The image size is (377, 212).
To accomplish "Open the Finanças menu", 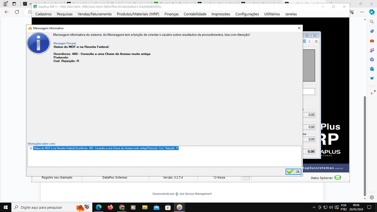I will [x=172, y=14].
